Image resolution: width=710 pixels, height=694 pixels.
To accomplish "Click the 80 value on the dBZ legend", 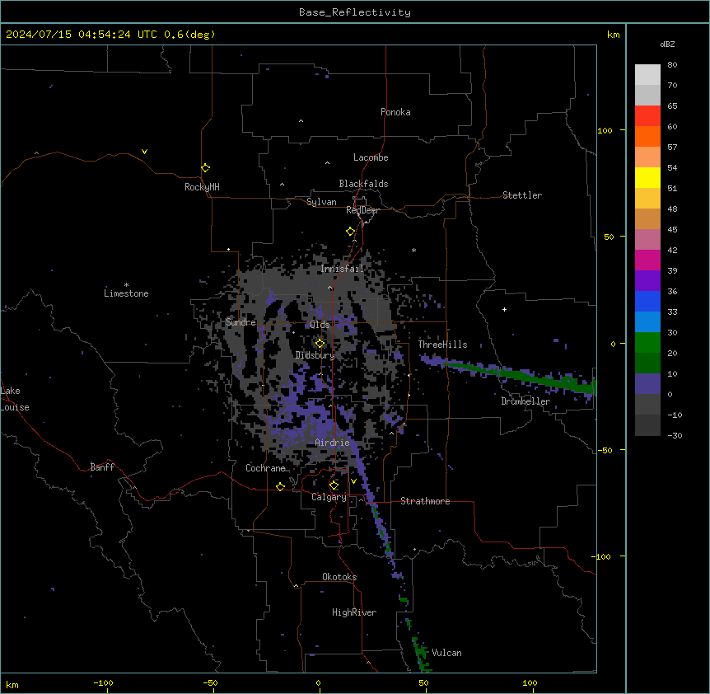I will coord(672,65).
